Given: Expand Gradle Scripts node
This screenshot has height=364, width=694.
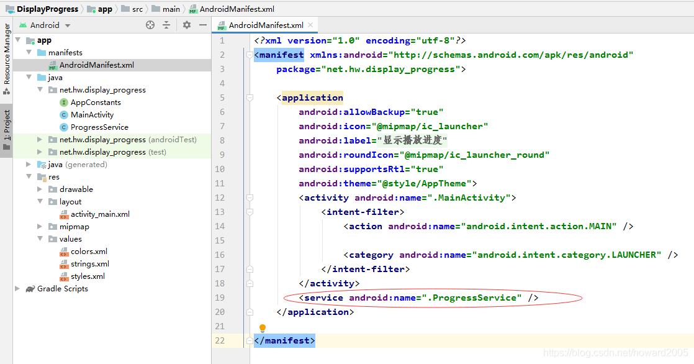Looking at the screenshot, I should [18, 288].
